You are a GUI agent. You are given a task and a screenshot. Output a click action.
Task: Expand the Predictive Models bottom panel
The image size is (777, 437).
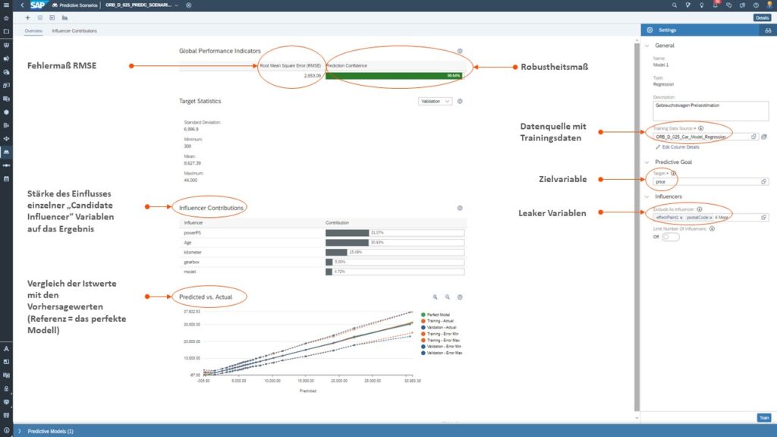[x=20, y=431]
